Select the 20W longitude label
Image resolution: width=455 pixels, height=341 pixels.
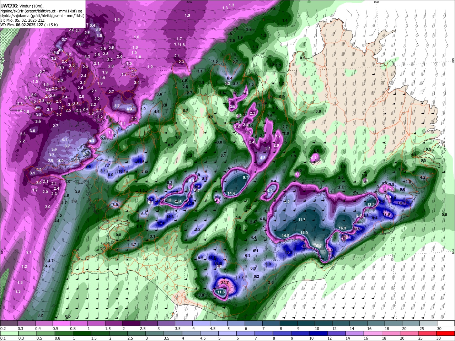tap(189, 2)
